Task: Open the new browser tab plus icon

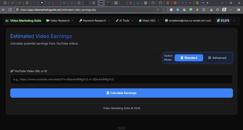Action: click(207, 3)
